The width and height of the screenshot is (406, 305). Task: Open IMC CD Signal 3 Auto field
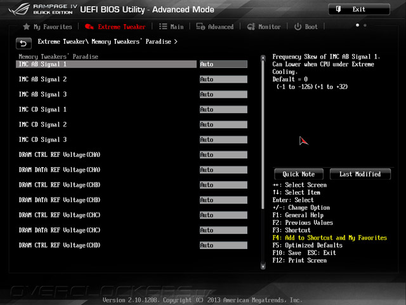[223, 140]
